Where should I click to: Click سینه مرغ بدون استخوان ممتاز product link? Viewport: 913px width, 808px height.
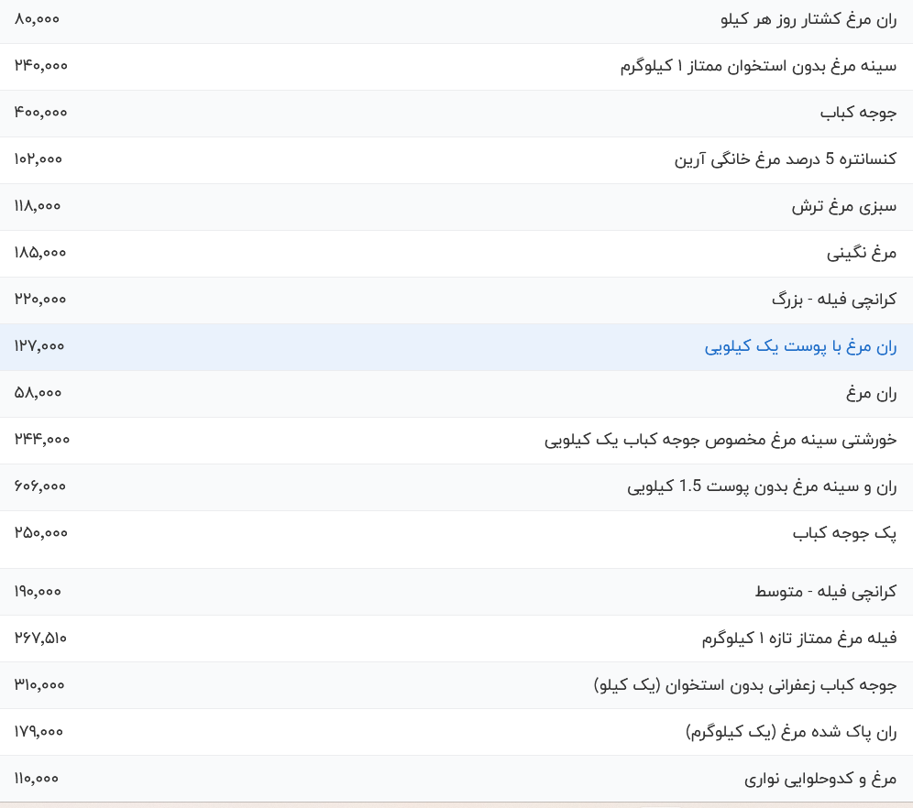[x=758, y=66]
